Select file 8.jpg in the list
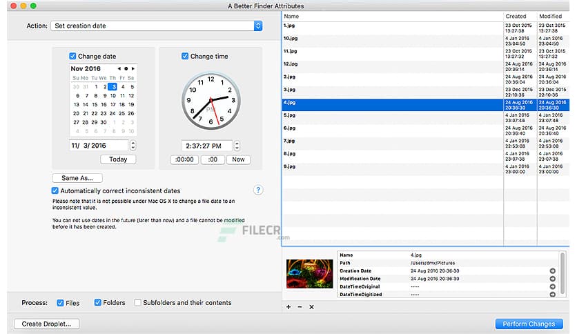The height and width of the screenshot is (334, 577). pos(426,157)
